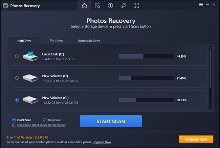220x148 pixels.
Task: Open the hamburger menu icon
Action: point(201,5)
